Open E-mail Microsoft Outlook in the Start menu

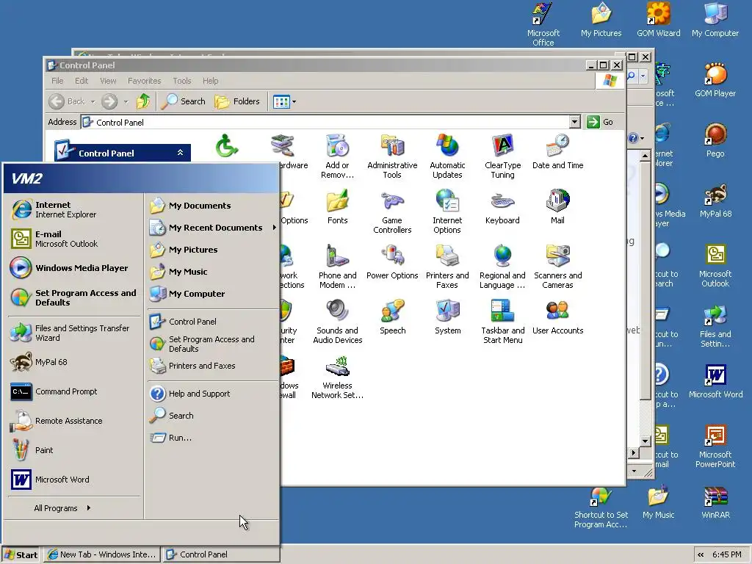[74, 239]
